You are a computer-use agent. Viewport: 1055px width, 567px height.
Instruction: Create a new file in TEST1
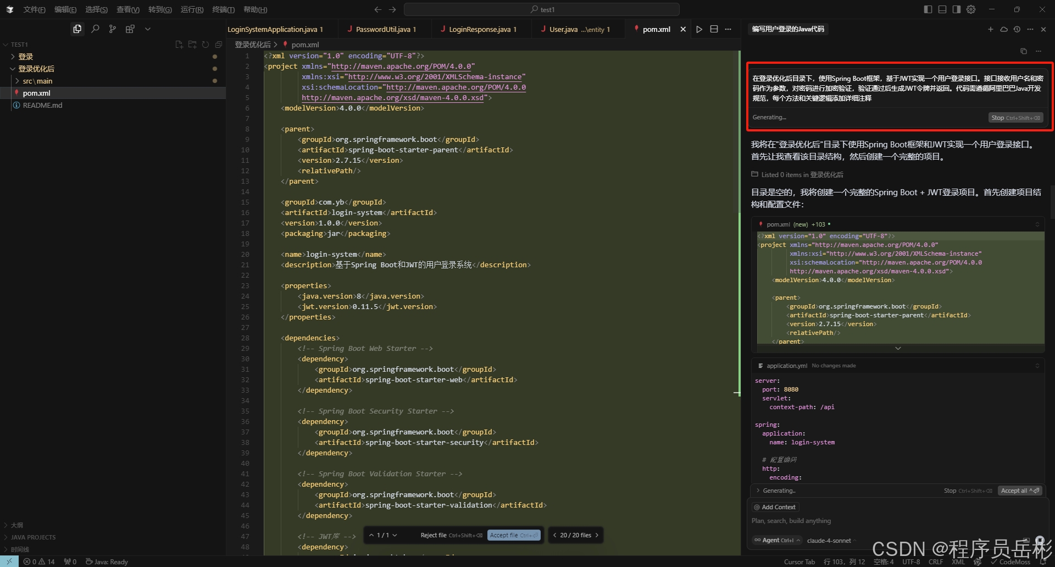pyautogui.click(x=179, y=45)
